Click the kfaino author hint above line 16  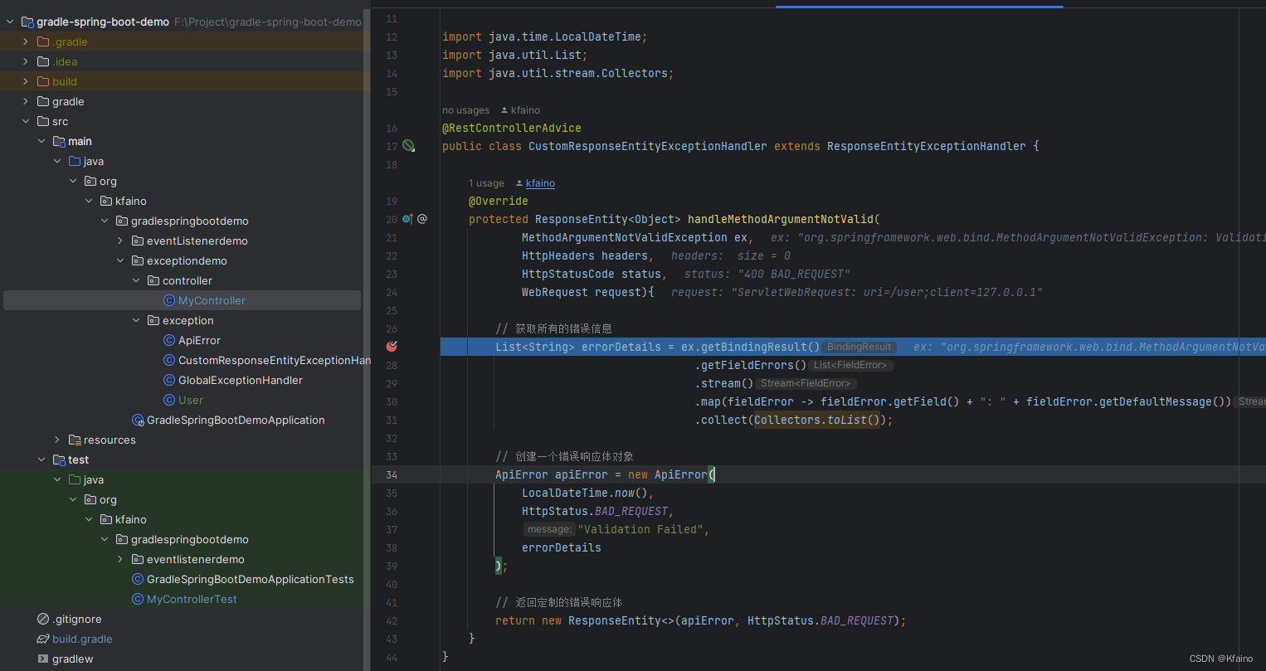525,110
